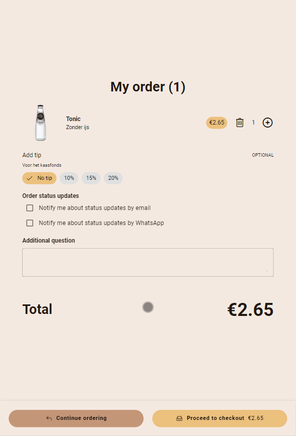Viewport: 296px width, 436px height.
Task: Choose the 15% tip option
Action: pyautogui.click(x=91, y=178)
